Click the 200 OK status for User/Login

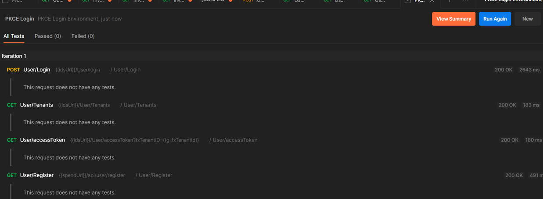[x=503, y=70]
